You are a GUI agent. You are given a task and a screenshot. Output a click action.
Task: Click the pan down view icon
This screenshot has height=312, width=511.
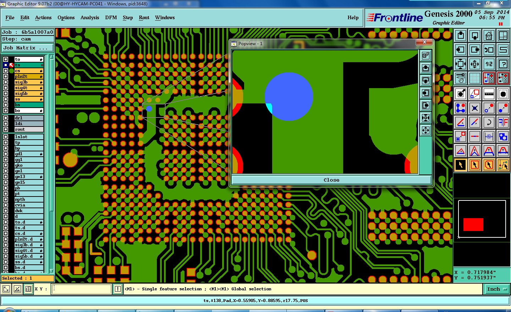pos(475,36)
